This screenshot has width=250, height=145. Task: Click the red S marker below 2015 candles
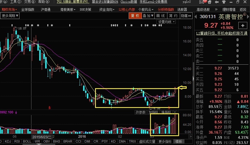(x=49, y=108)
